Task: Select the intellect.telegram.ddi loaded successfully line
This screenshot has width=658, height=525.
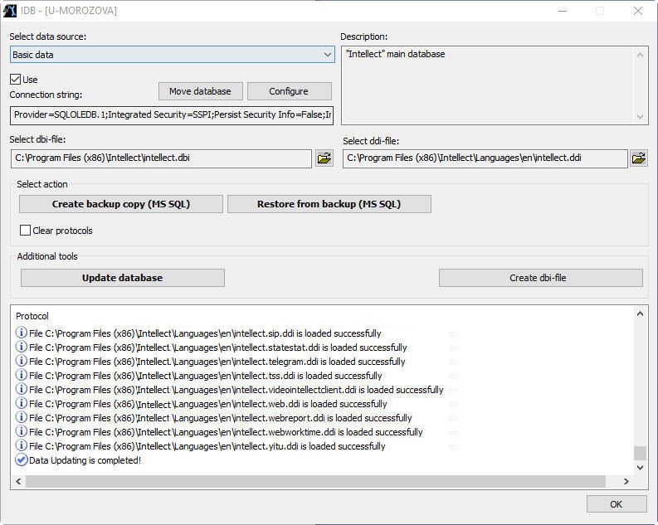Action: pyautogui.click(x=217, y=362)
